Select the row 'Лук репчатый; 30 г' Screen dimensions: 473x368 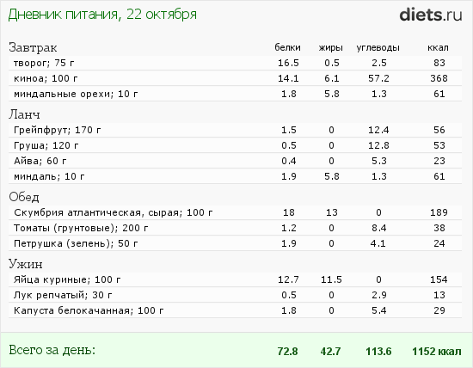(235, 295)
